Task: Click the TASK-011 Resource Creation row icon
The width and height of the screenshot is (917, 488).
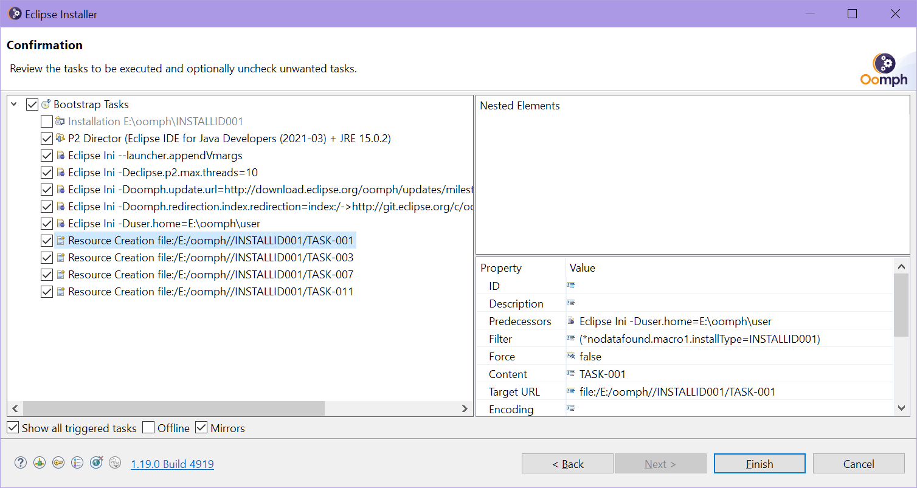Action: pyautogui.click(x=60, y=292)
